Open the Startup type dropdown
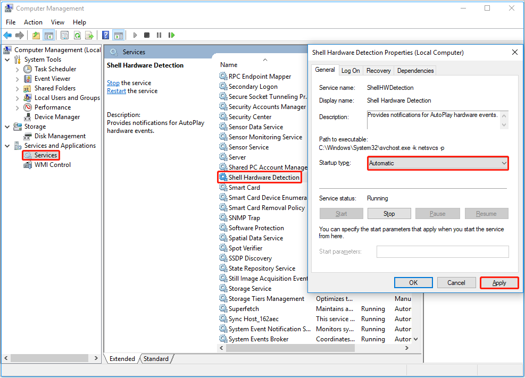The height and width of the screenshot is (378, 525). (503, 164)
